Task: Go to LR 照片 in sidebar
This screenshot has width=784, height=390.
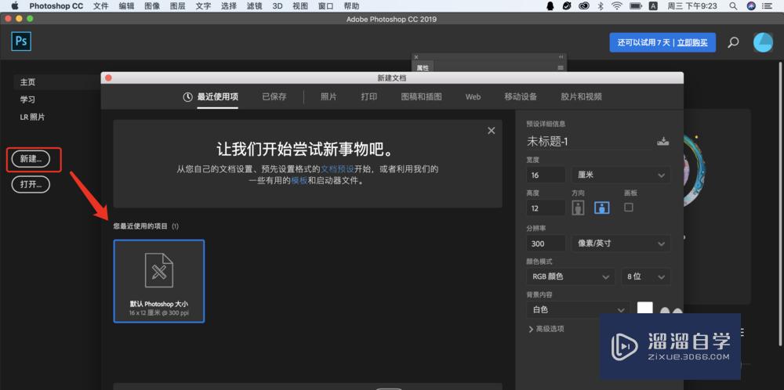Action: click(32, 117)
